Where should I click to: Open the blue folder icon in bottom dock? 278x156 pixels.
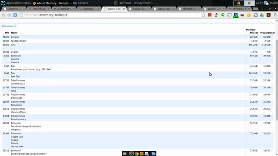(153, 153)
